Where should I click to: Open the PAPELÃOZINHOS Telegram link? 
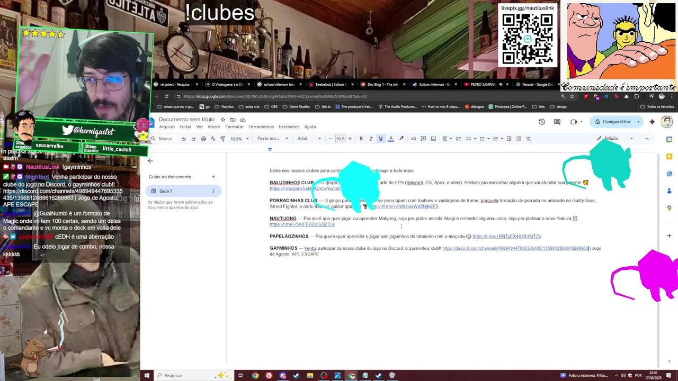pos(506,237)
